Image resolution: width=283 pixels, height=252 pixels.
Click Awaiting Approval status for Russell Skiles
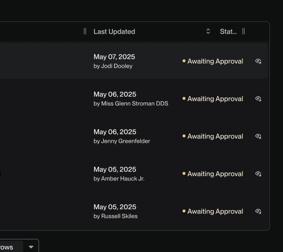click(215, 211)
